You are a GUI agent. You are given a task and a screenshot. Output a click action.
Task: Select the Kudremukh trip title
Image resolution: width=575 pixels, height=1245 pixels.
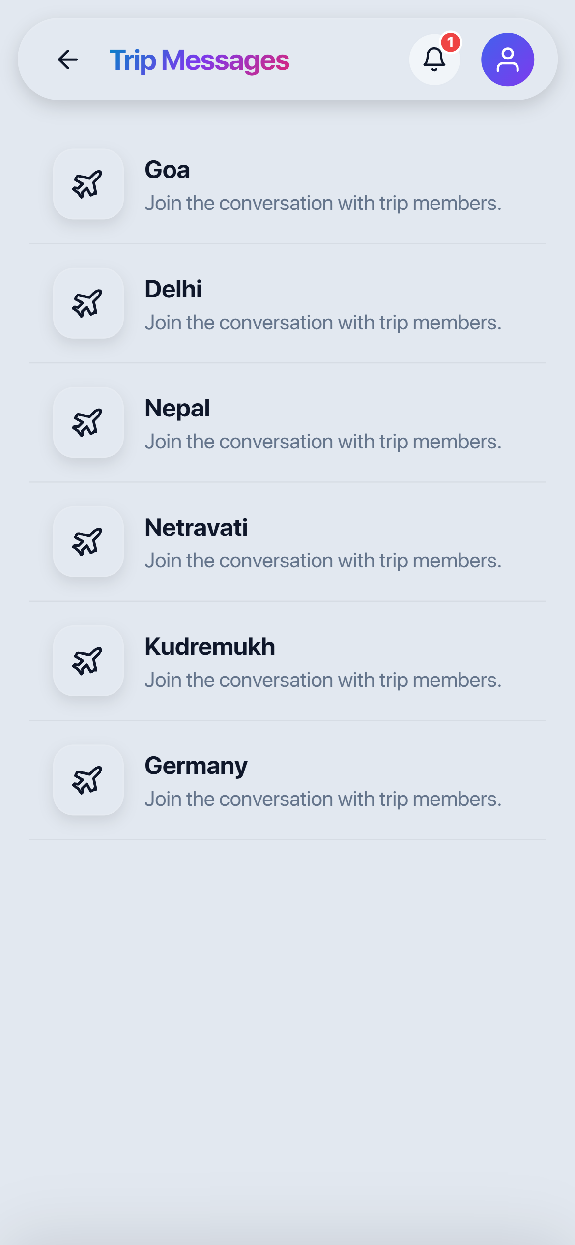210,647
